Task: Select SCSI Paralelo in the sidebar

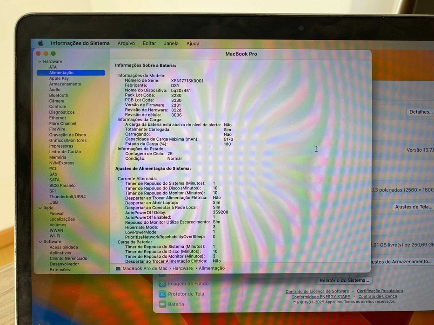Action: pyautogui.click(x=62, y=185)
